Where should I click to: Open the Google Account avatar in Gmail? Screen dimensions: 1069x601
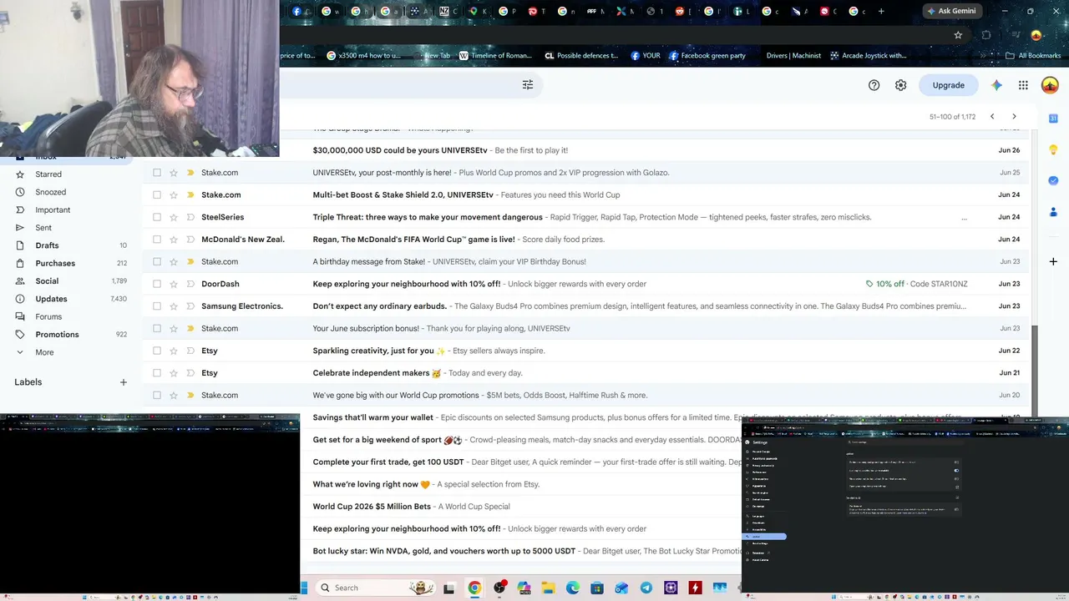pyautogui.click(x=1050, y=85)
